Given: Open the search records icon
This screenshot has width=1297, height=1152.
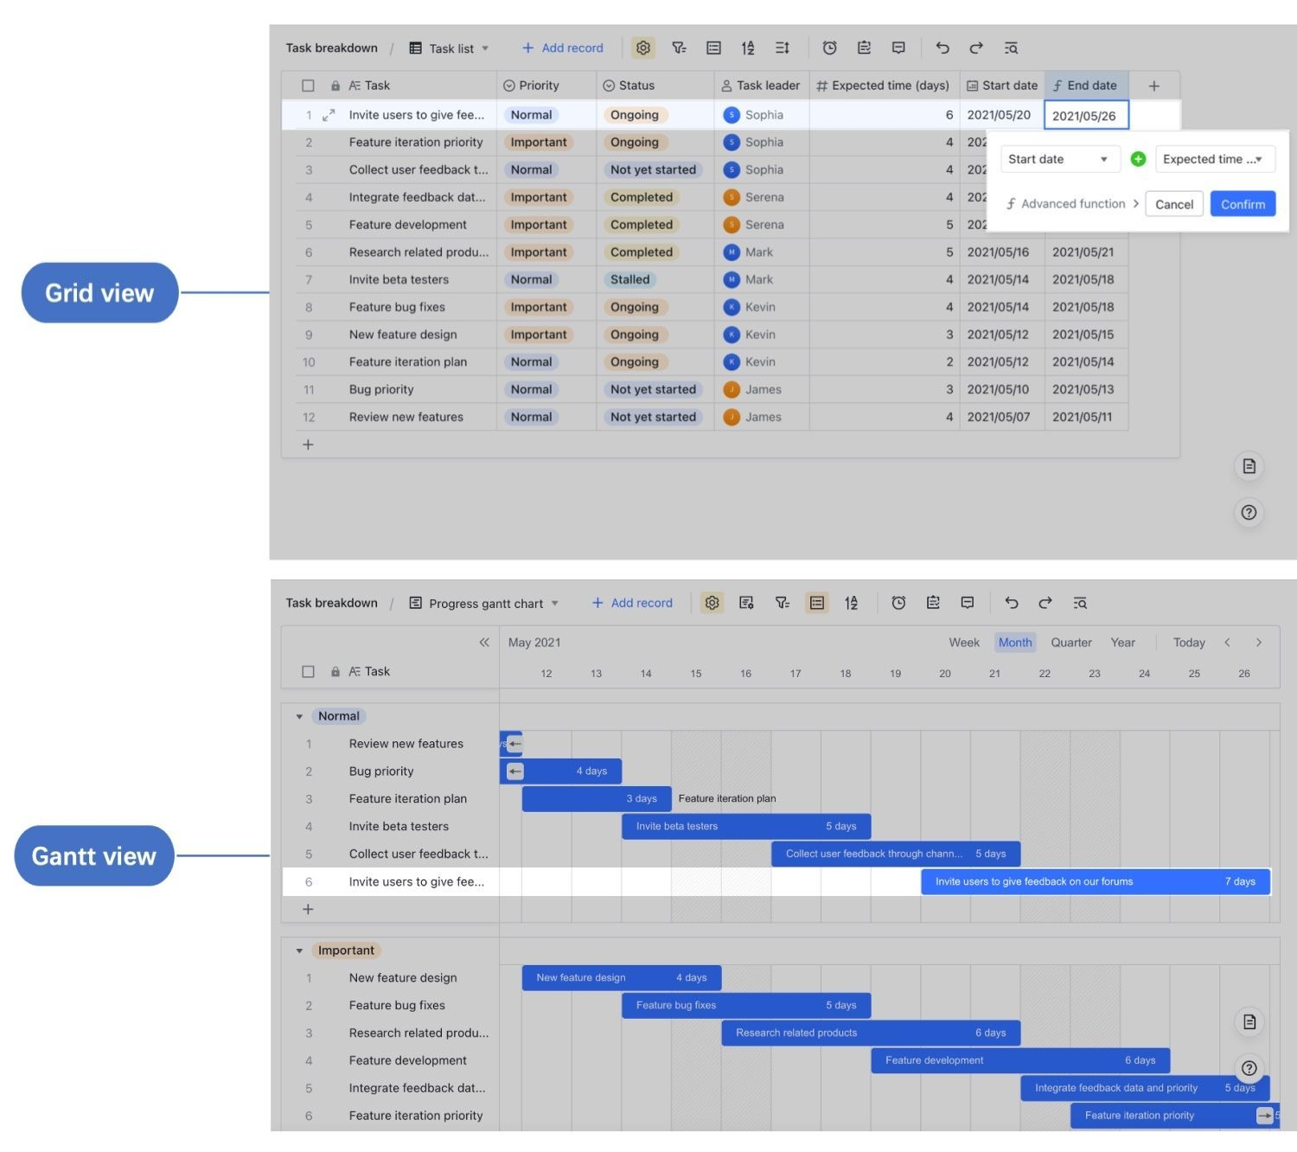Looking at the screenshot, I should (x=1011, y=48).
